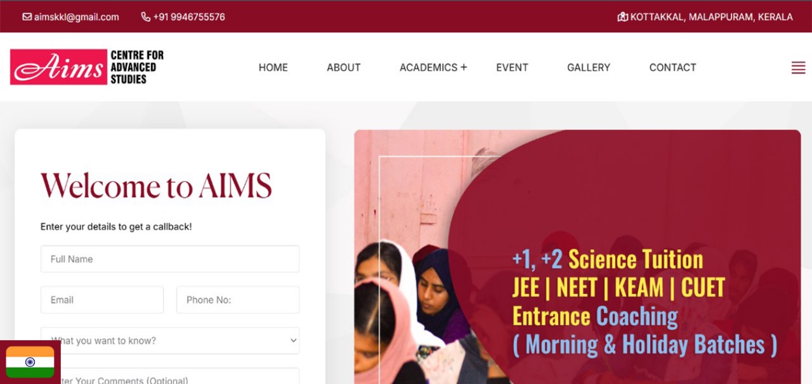Click the map location icon

pyautogui.click(x=622, y=17)
